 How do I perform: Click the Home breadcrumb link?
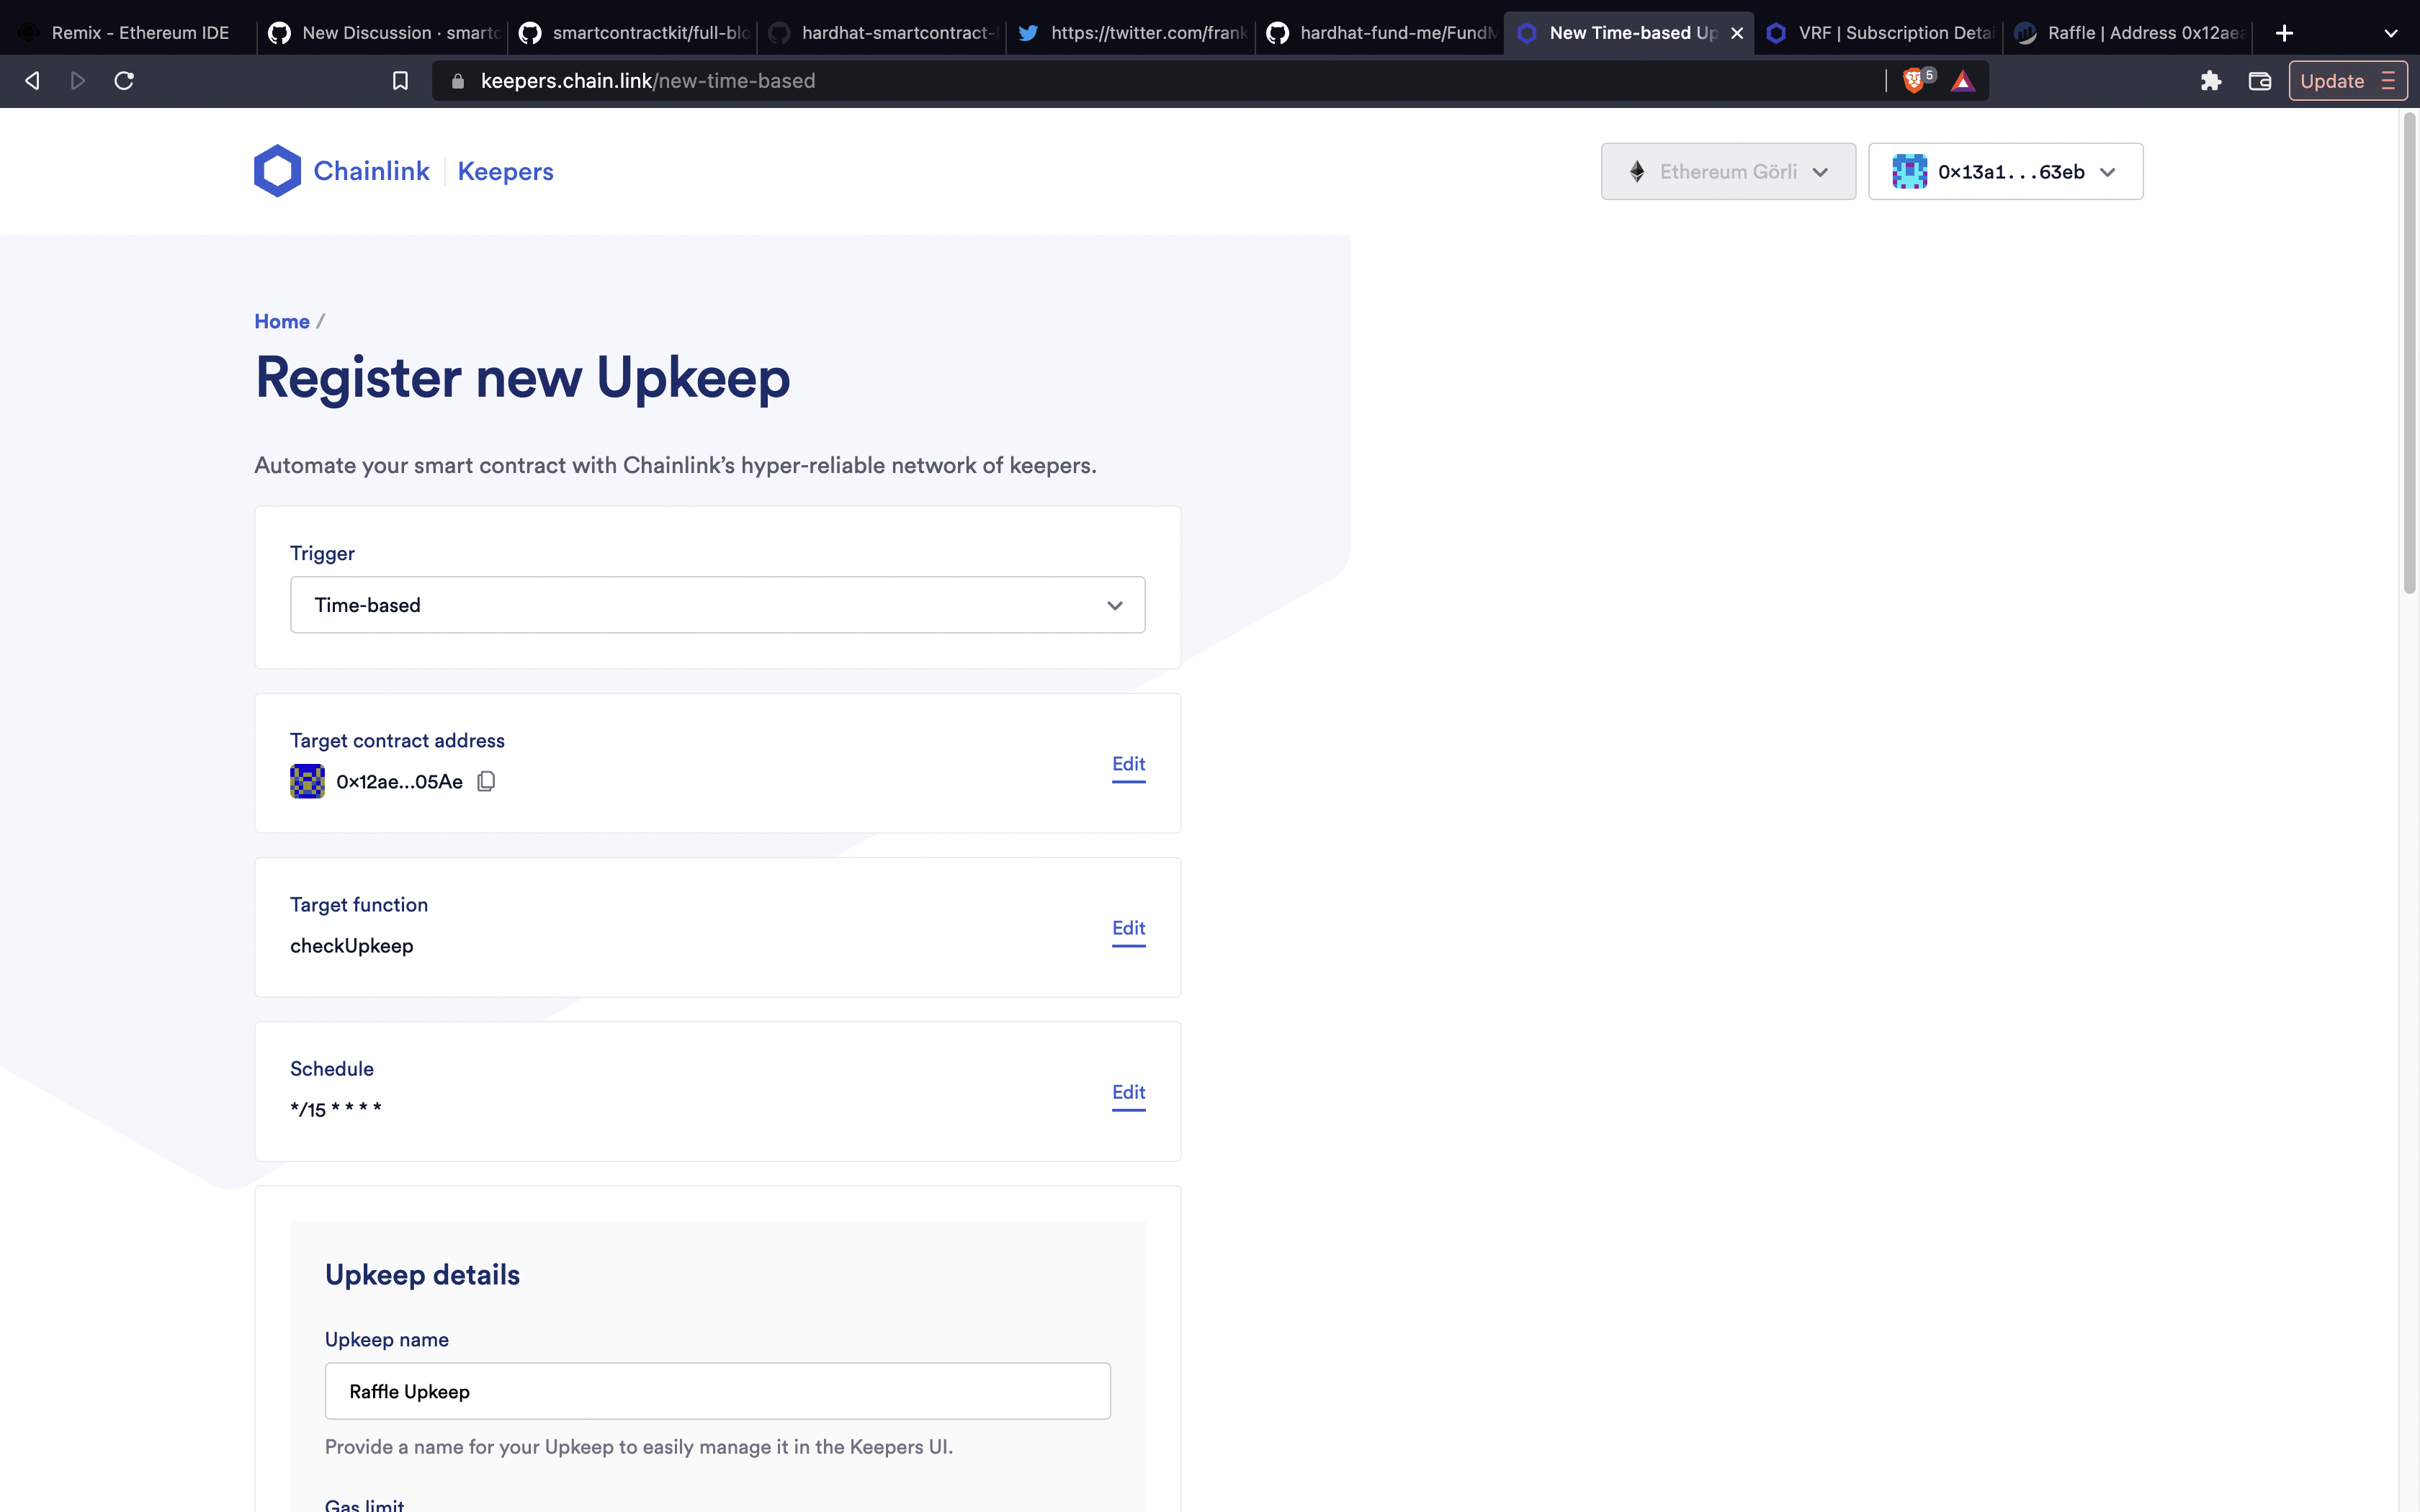tap(282, 321)
